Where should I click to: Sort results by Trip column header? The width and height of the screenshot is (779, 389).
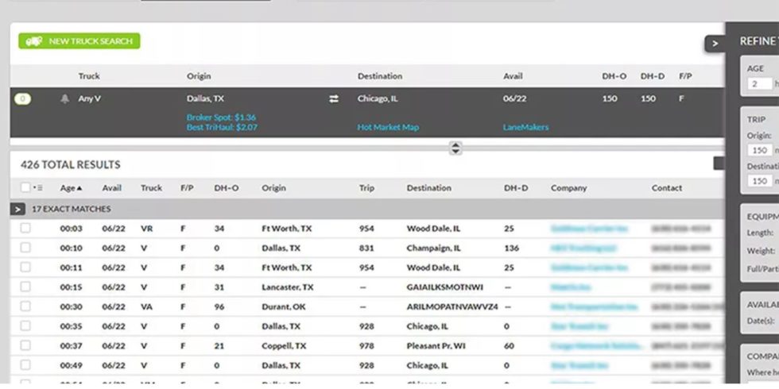(x=366, y=188)
